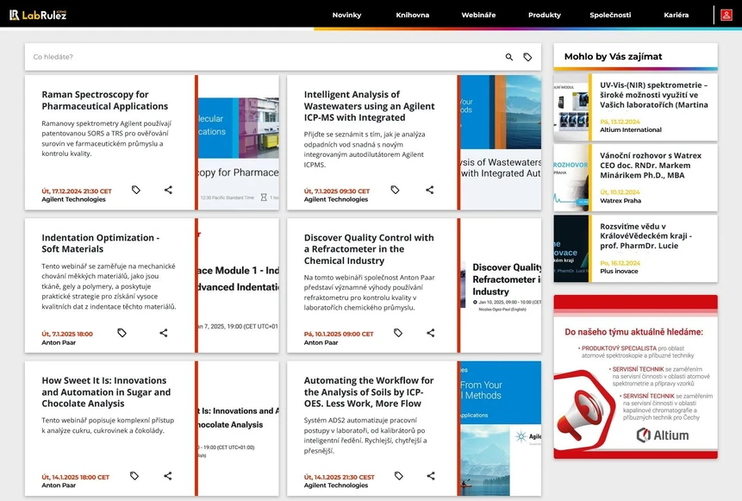Open the Altium job openings banner
Viewport: 742px width, 501px height.
[x=635, y=377]
